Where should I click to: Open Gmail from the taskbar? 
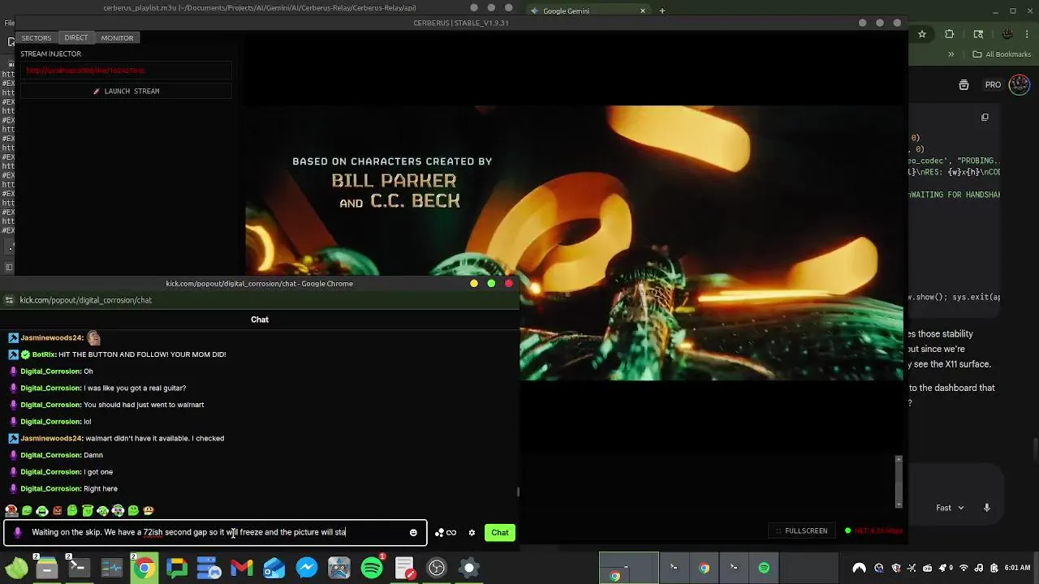tap(241, 568)
